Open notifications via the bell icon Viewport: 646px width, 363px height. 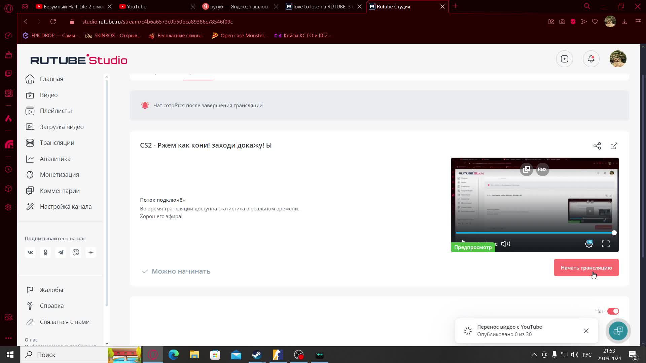[591, 58]
